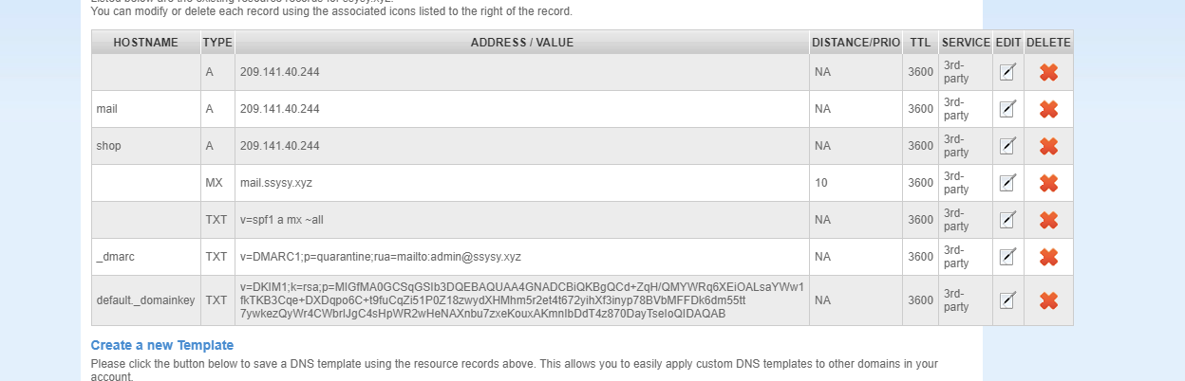This screenshot has width=1185, height=381.
Task: Delete the mail A record
Action: coord(1048,109)
